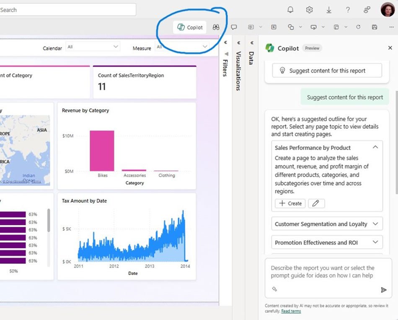Open the comments speech bubble icon
Viewport: 398px width, 320px height.
pos(234,27)
